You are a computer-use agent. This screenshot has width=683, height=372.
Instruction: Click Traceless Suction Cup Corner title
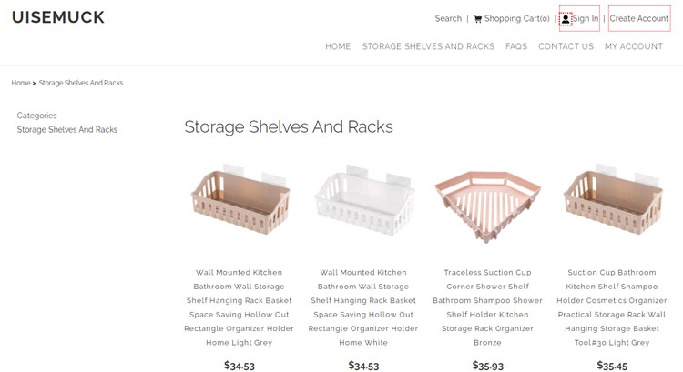point(487,307)
